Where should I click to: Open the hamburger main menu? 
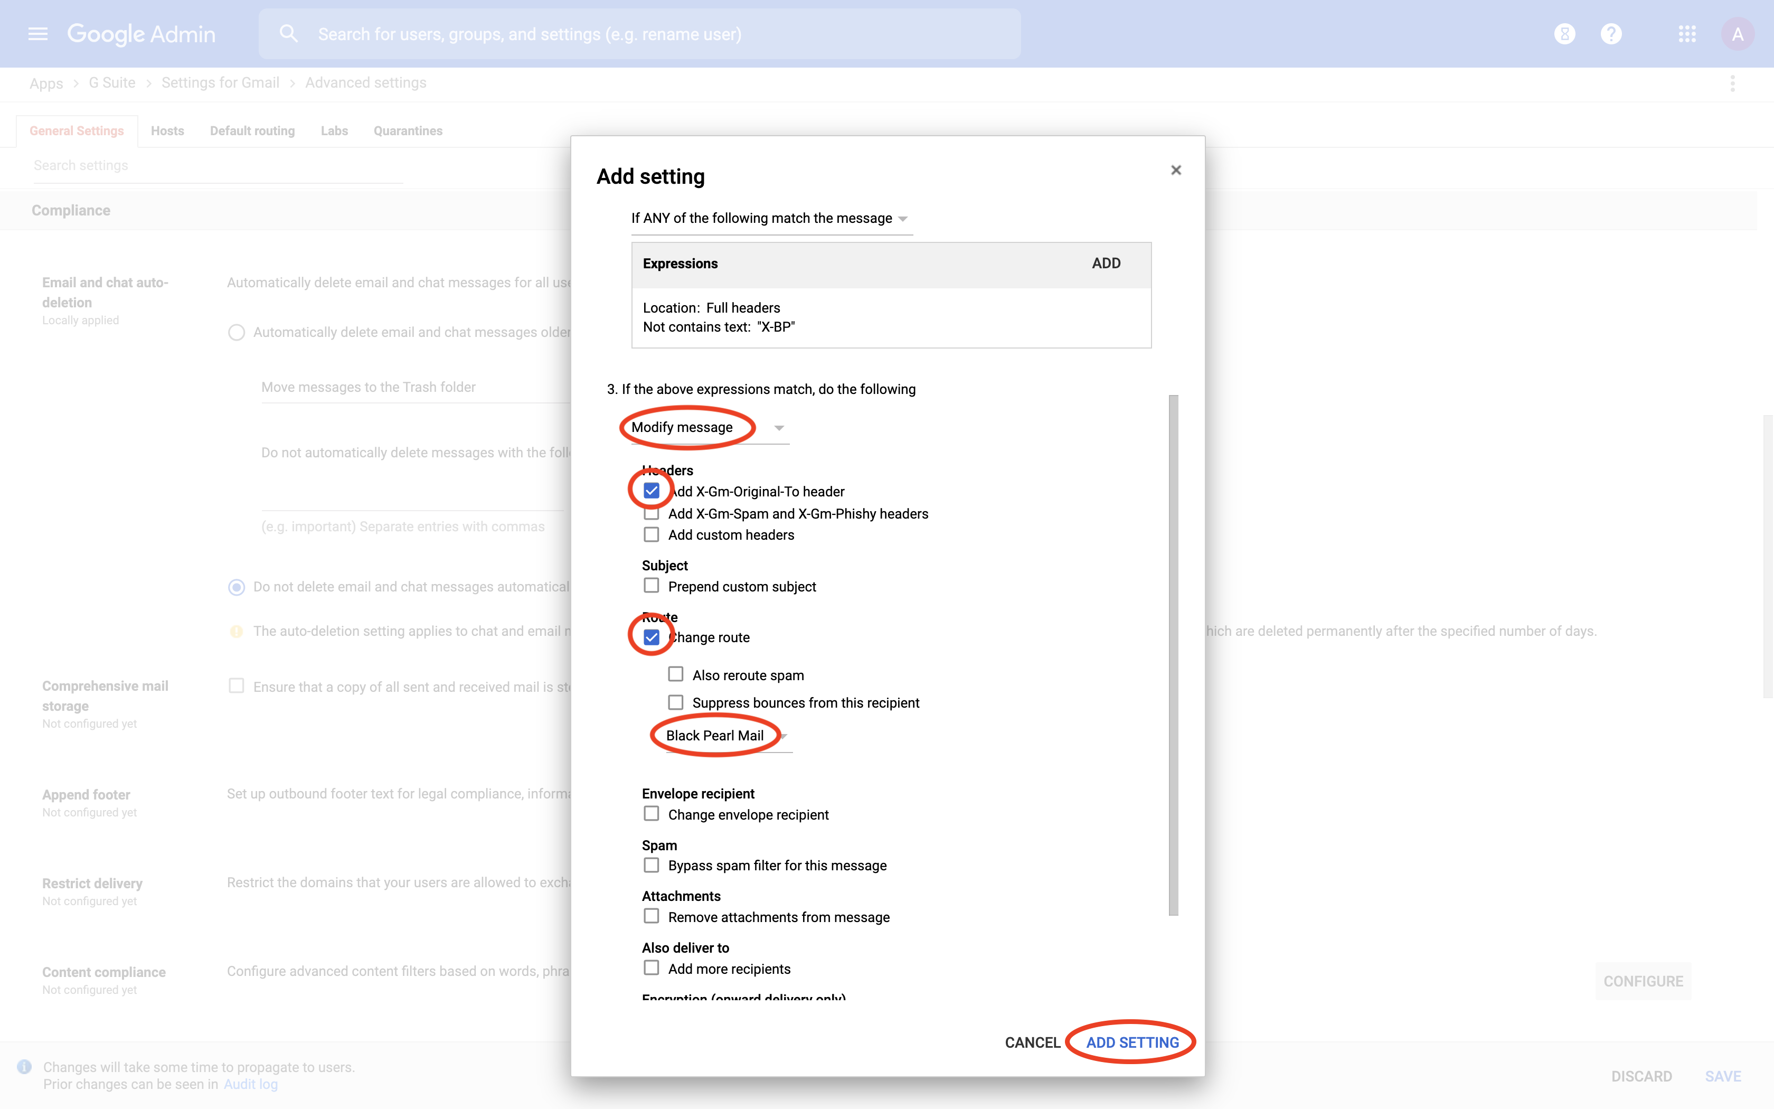37,34
